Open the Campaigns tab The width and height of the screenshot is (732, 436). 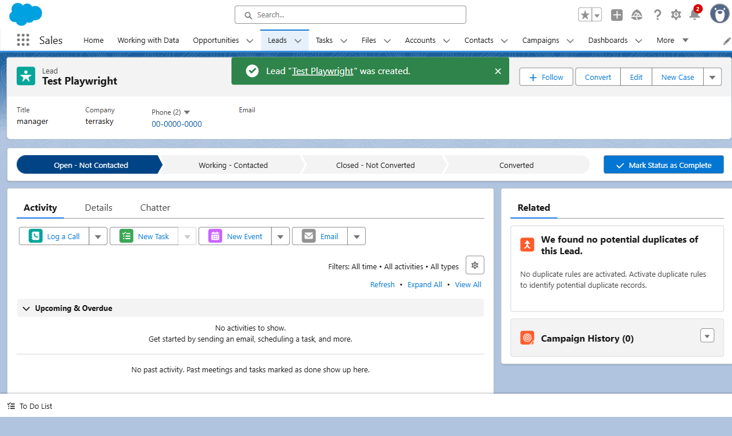(x=540, y=41)
